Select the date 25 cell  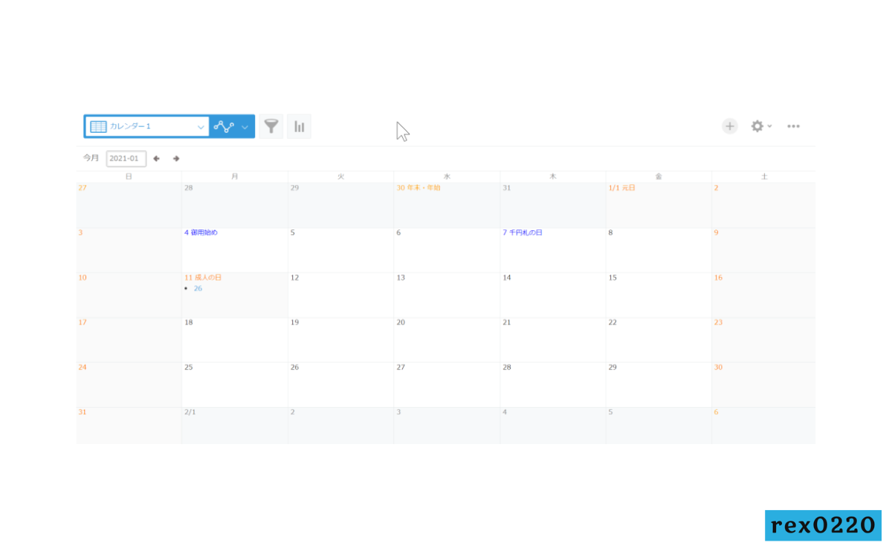[235, 385]
